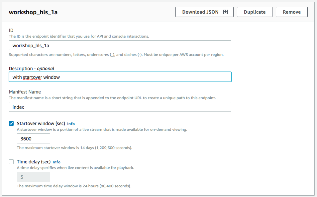Click the download arrow icon beside Download JSON
This screenshot has width=317, height=197.
226,12
